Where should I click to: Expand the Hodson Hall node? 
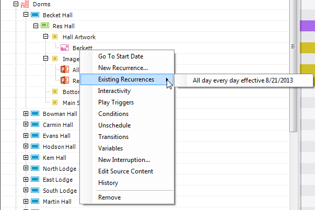(26, 146)
